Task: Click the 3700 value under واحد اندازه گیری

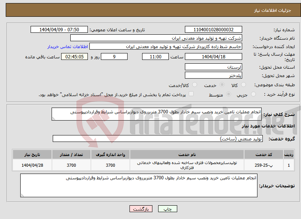Action: (110, 165)
